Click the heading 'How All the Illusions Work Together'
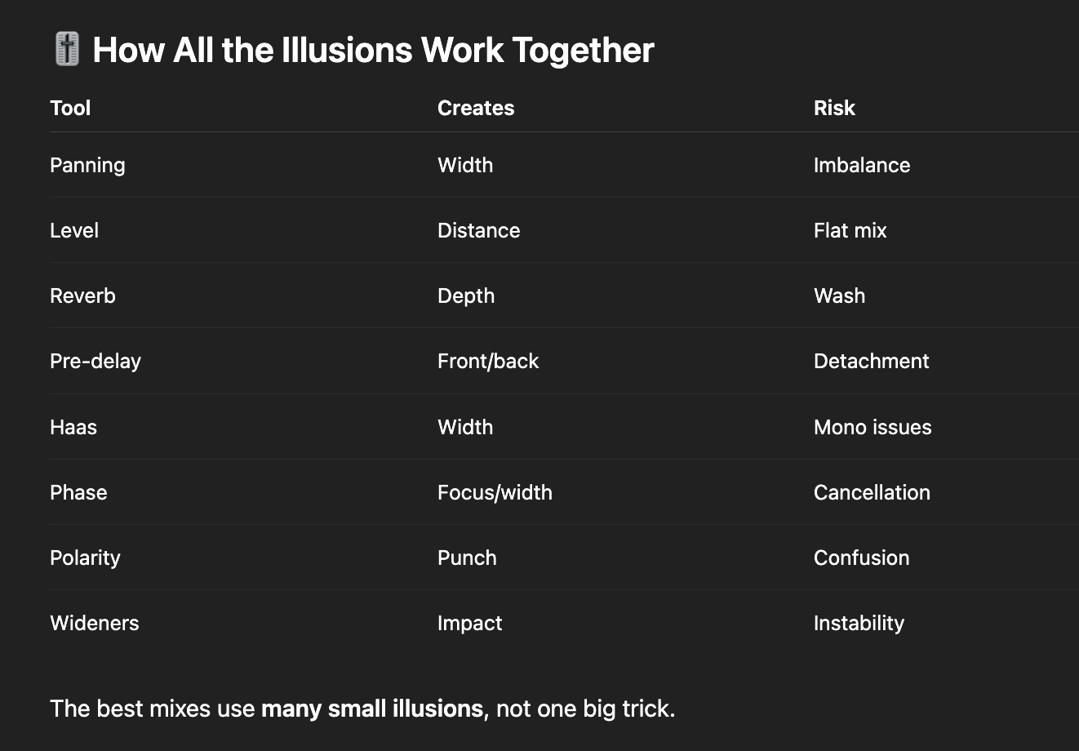The width and height of the screenshot is (1079, 751). pyautogui.click(x=373, y=50)
